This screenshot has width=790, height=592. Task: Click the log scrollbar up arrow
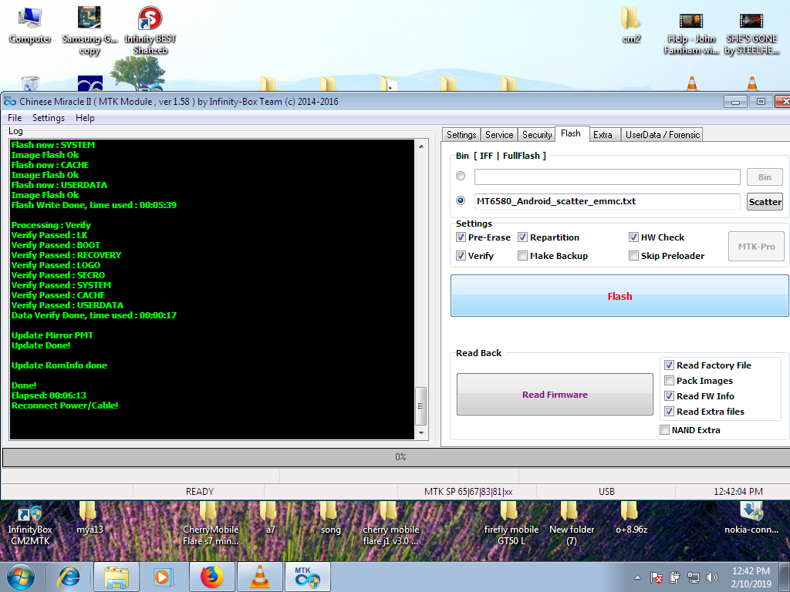coord(421,146)
